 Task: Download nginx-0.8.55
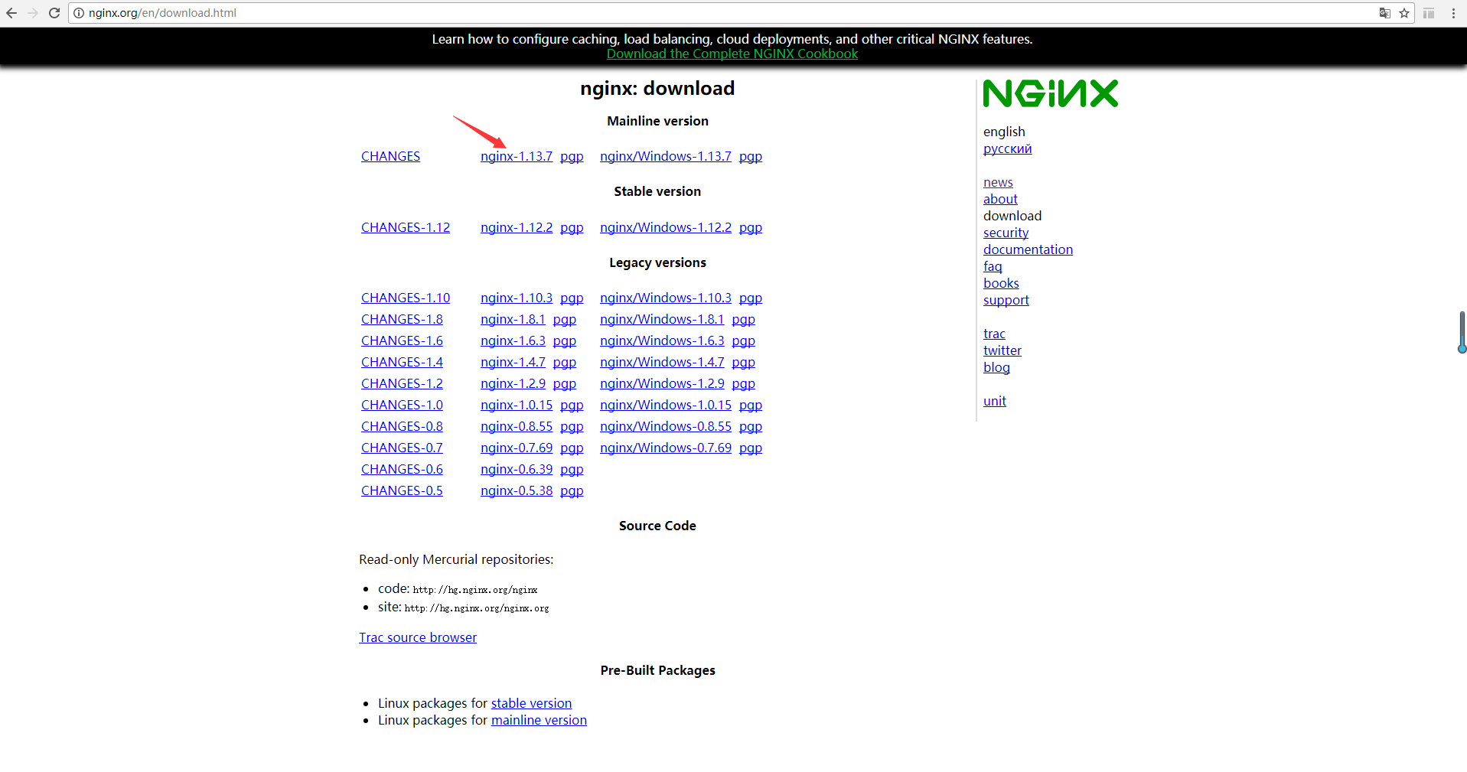pyautogui.click(x=517, y=426)
